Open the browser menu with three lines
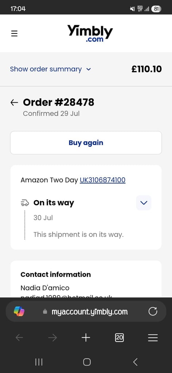The image size is (172, 373). pos(153,338)
